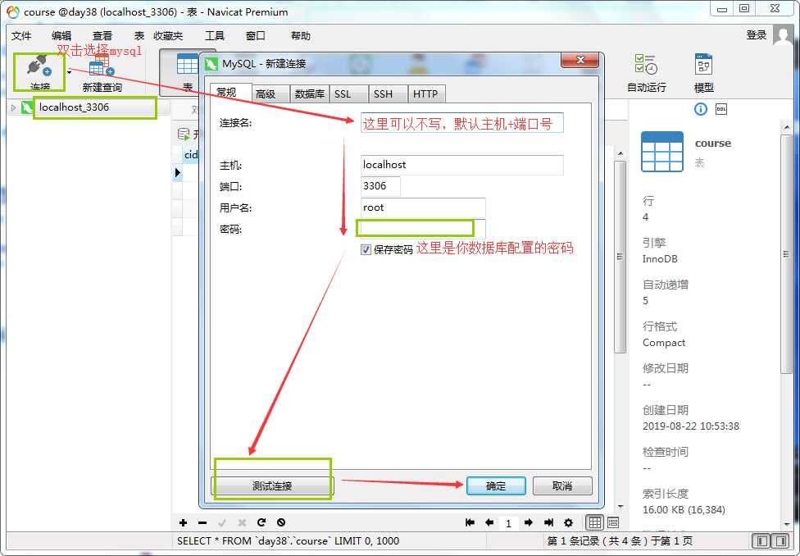Viewport: 800px width, 556px height.
Task: Click the 主机 field containing localhost
Action: pos(461,165)
